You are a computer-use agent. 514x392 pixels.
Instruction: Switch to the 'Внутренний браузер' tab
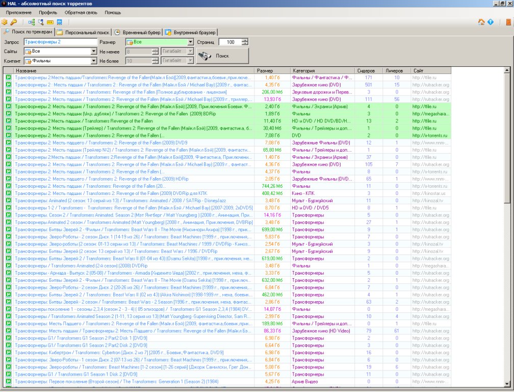[x=191, y=32]
